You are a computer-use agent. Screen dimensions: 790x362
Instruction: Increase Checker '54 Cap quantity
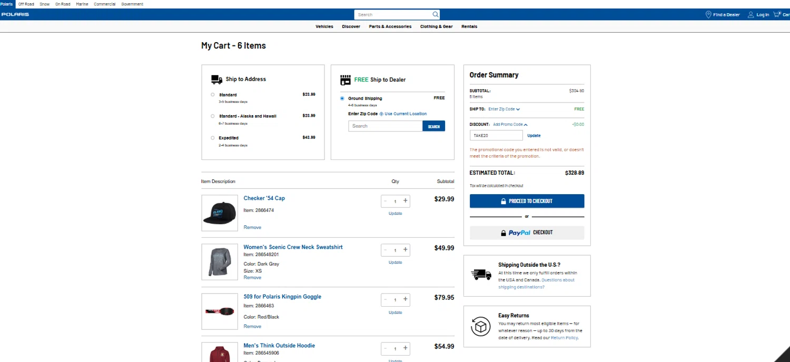(406, 200)
